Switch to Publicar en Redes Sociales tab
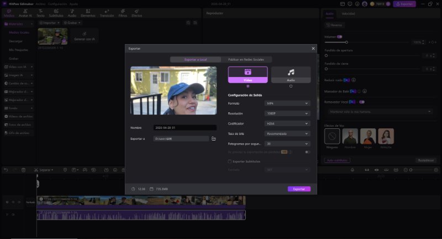Screen dimensions: 442x239 [x=246, y=59]
